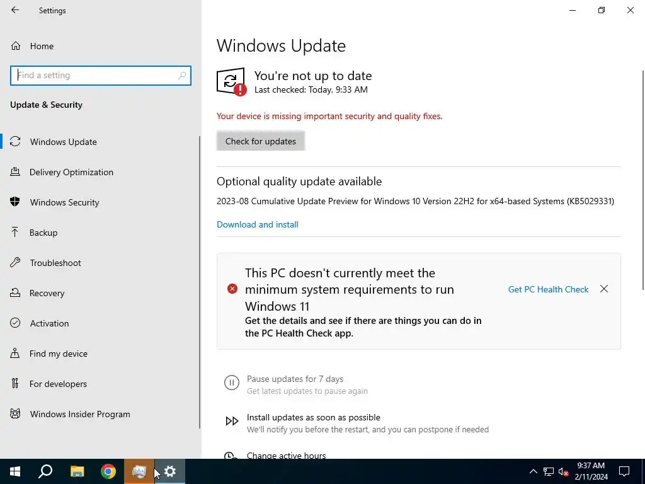Focus the Find a setting search box
Image resolution: width=645 pixels, height=484 pixels.
tap(101, 76)
